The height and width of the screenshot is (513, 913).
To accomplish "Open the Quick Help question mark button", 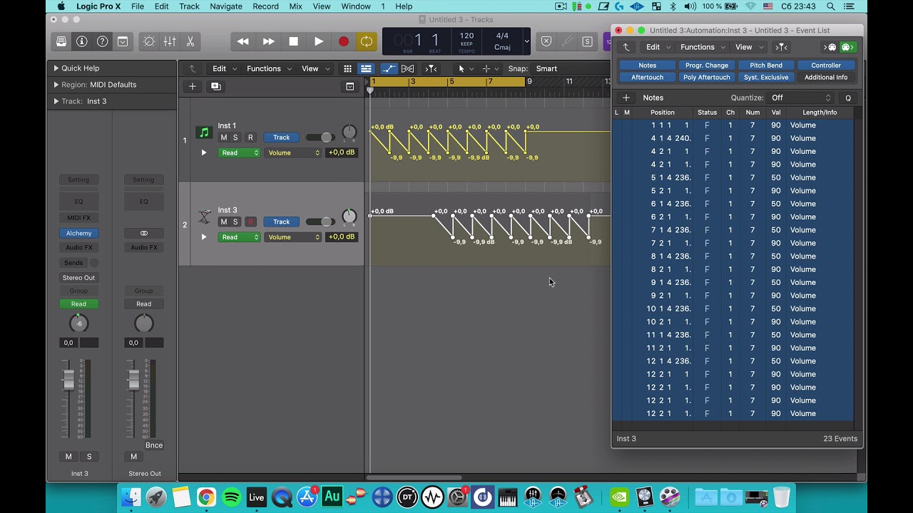I will coord(103,41).
